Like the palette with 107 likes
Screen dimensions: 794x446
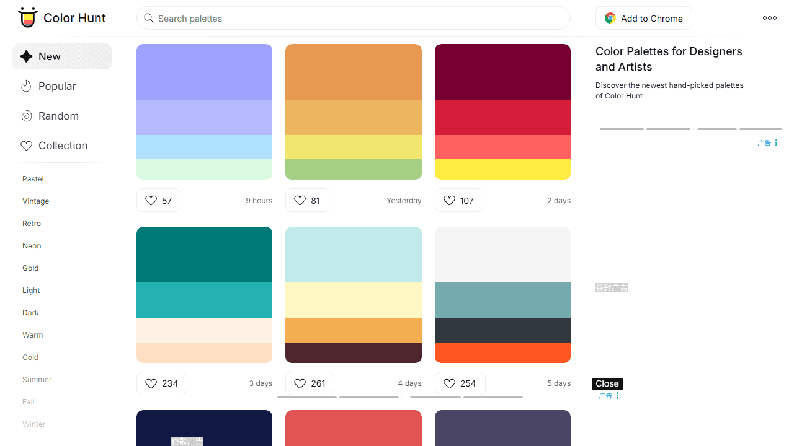click(458, 200)
